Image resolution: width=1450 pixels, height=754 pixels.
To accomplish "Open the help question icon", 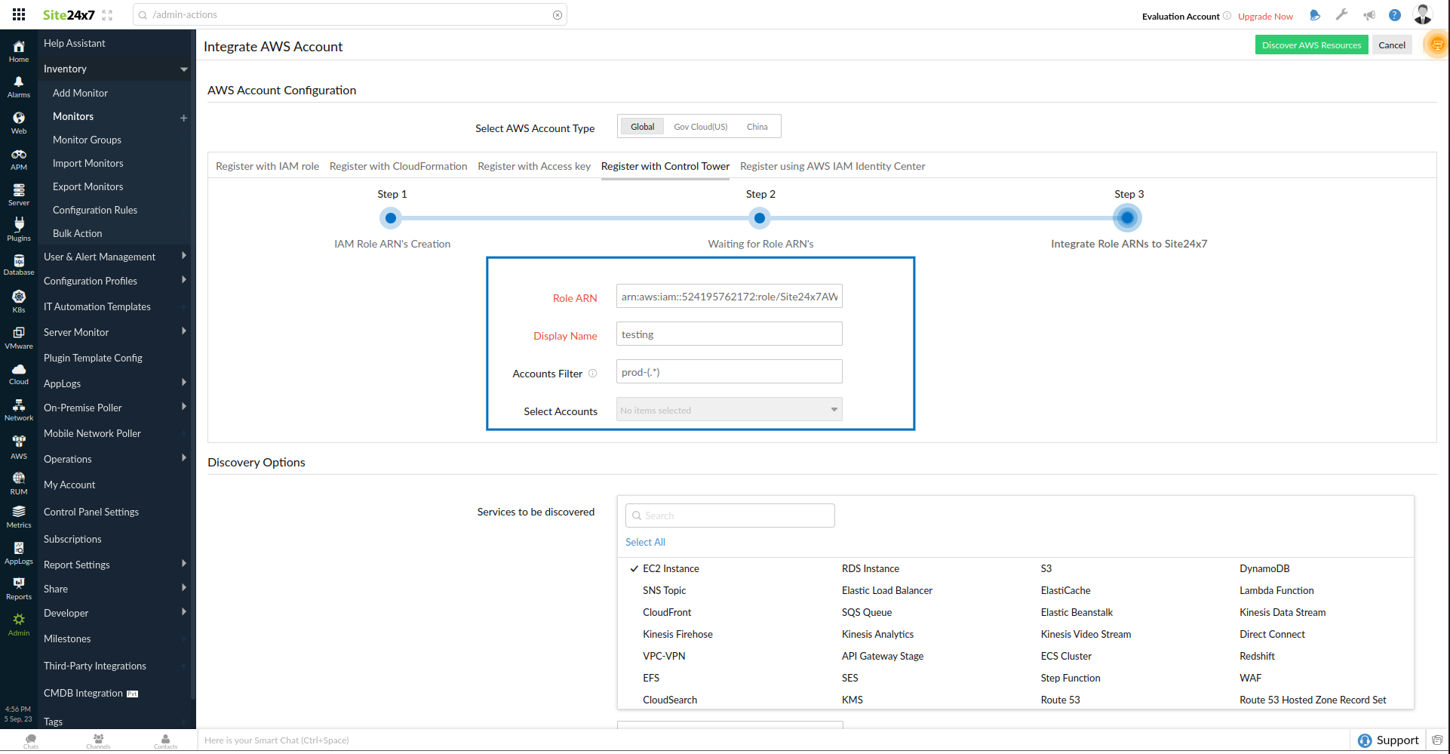I will tap(1395, 15).
